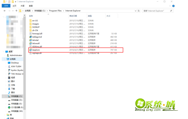Click the navigation pane vertical scrollbar

tap(25, 63)
